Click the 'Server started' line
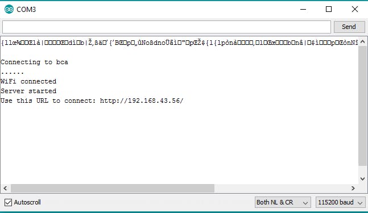Viewport: 368px width, 213px height. pyautogui.click(x=28, y=91)
